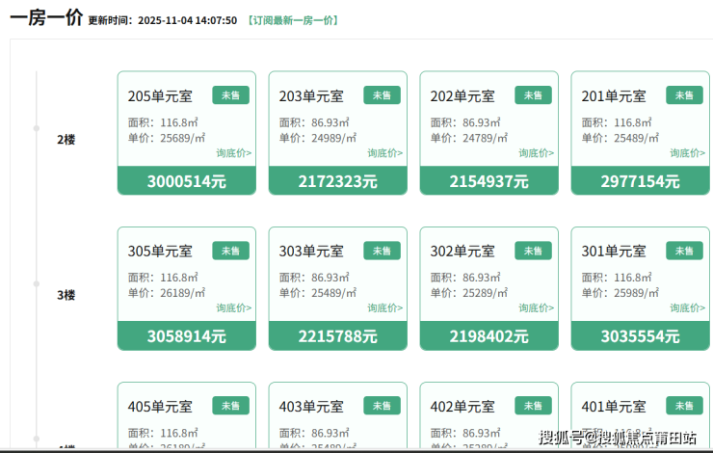Click 询底价 link in 202单元室 card
Screen dimensions: 713x453
(x=536, y=152)
